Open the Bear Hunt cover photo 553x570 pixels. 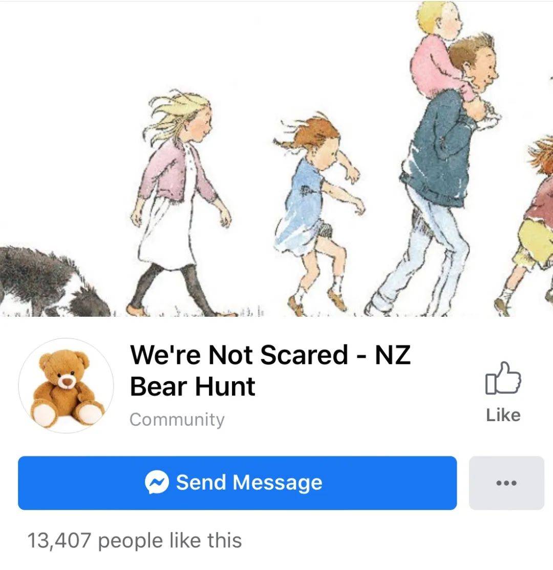[276, 159]
